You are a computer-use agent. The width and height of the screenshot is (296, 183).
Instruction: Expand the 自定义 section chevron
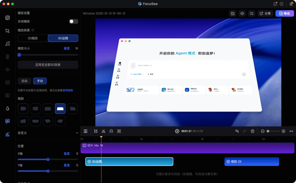tap(77, 133)
